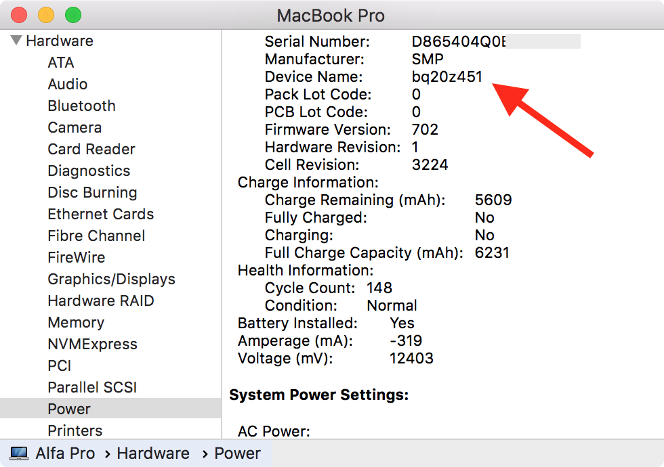Click Alfa Pro in the path bar
Image resolution: width=664 pixels, height=467 pixels.
65,453
